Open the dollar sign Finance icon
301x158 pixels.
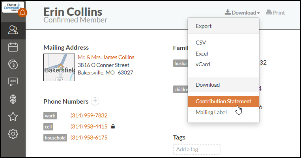pos(13,99)
